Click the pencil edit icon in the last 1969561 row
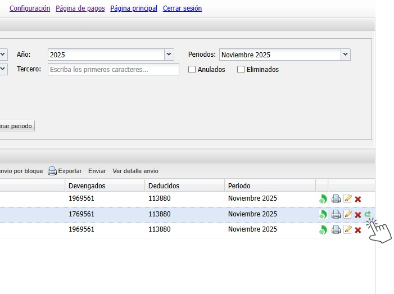The height and width of the screenshot is (294, 394). point(348,230)
